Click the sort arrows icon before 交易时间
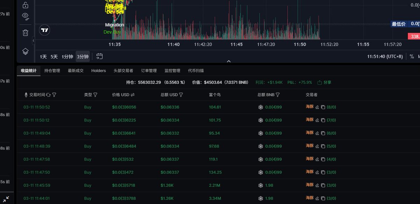The width and height of the screenshot is (420, 204). coord(26,95)
